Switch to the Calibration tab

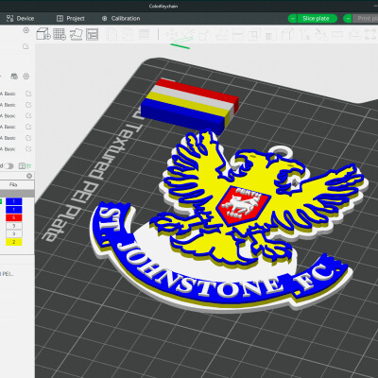click(x=121, y=18)
